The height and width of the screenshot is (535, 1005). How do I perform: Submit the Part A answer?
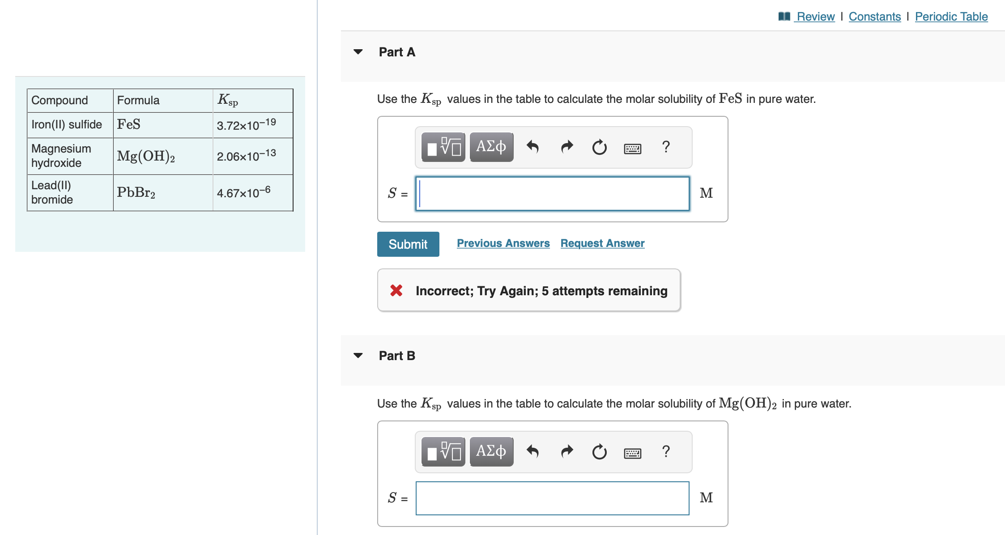tap(408, 244)
